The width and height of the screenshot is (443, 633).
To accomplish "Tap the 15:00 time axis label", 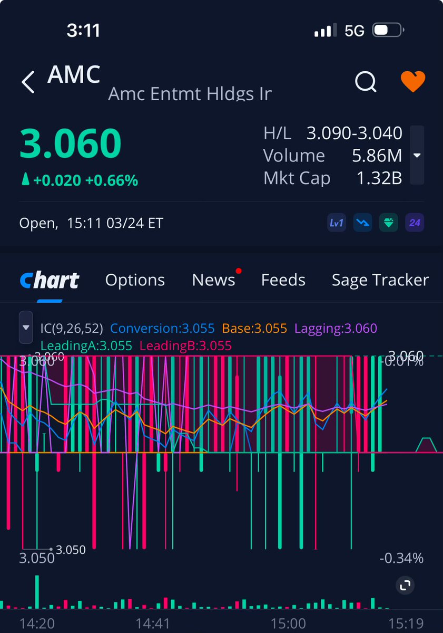I will (x=288, y=624).
